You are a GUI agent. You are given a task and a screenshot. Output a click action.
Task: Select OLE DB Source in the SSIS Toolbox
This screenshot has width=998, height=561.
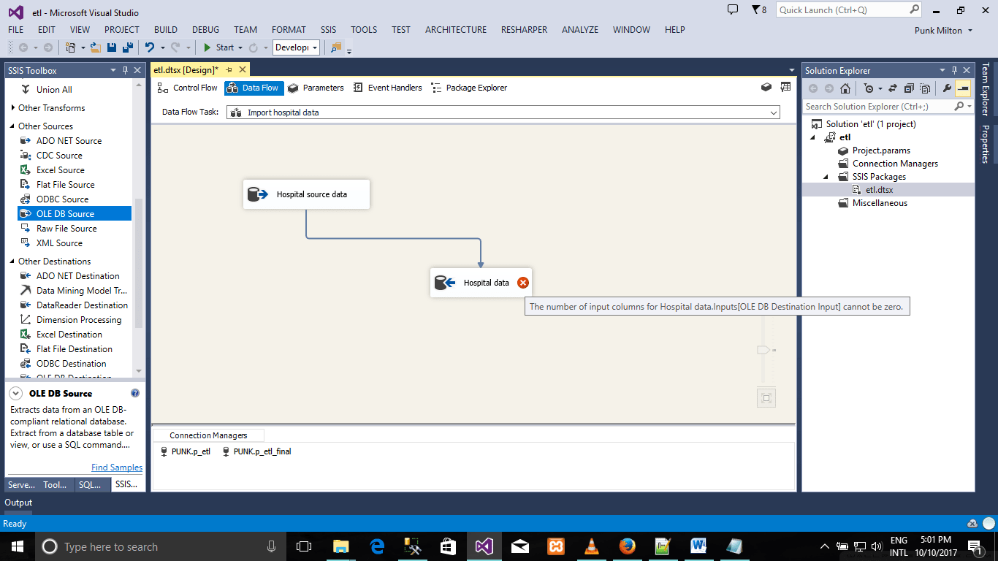(65, 213)
